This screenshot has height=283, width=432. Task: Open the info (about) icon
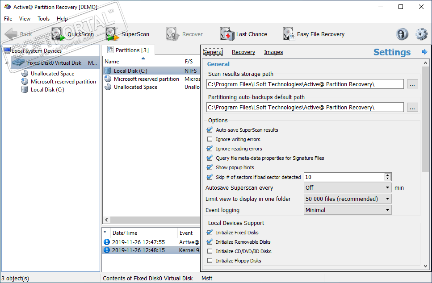click(402, 34)
